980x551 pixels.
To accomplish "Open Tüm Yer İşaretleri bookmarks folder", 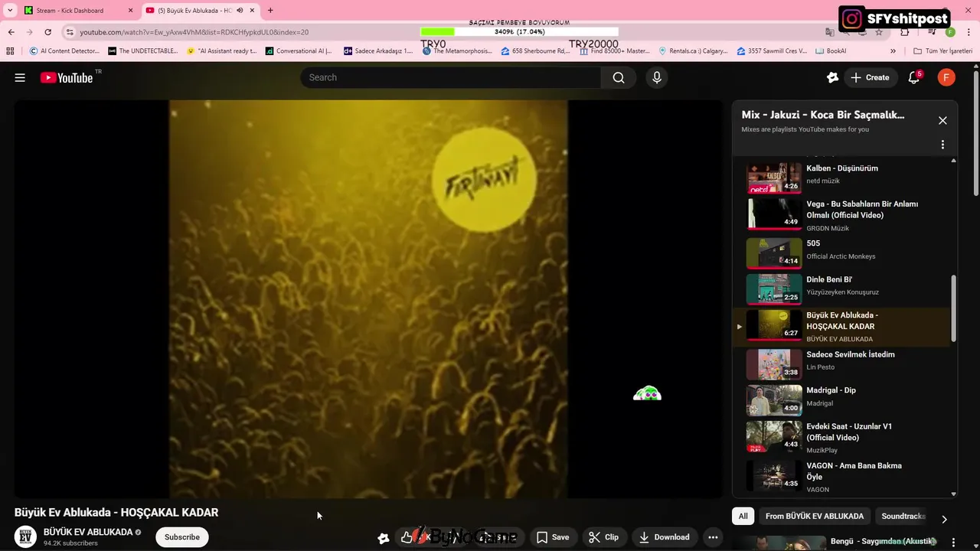I will tap(942, 51).
